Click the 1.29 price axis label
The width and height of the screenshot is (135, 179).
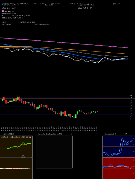point(131,113)
